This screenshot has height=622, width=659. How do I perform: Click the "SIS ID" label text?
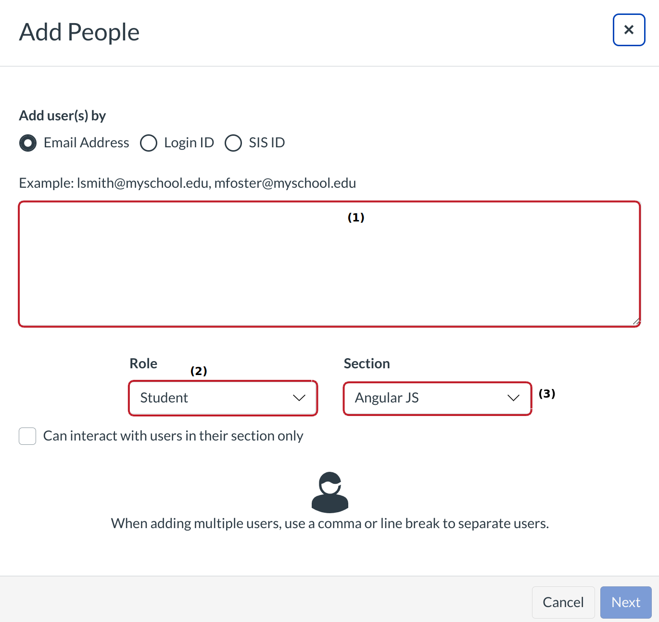pyautogui.click(x=267, y=143)
